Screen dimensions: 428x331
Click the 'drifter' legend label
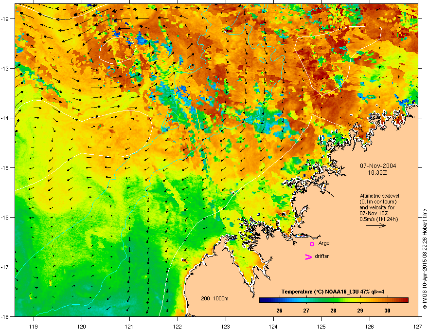click(321, 256)
